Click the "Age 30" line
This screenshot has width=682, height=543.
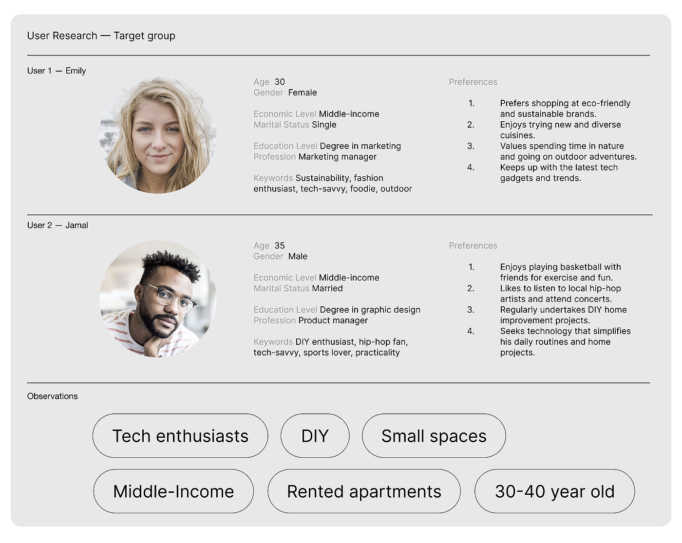pos(269,82)
